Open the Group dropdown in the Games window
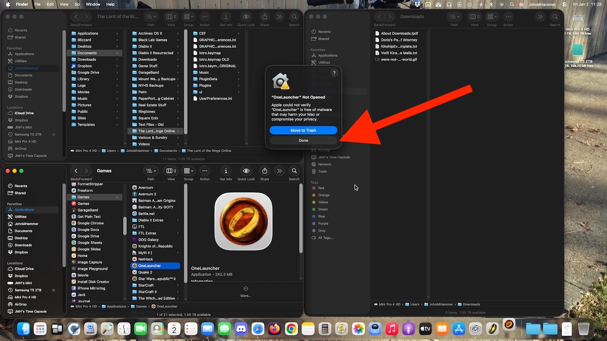 pyautogui.click(x=189, y=171)
